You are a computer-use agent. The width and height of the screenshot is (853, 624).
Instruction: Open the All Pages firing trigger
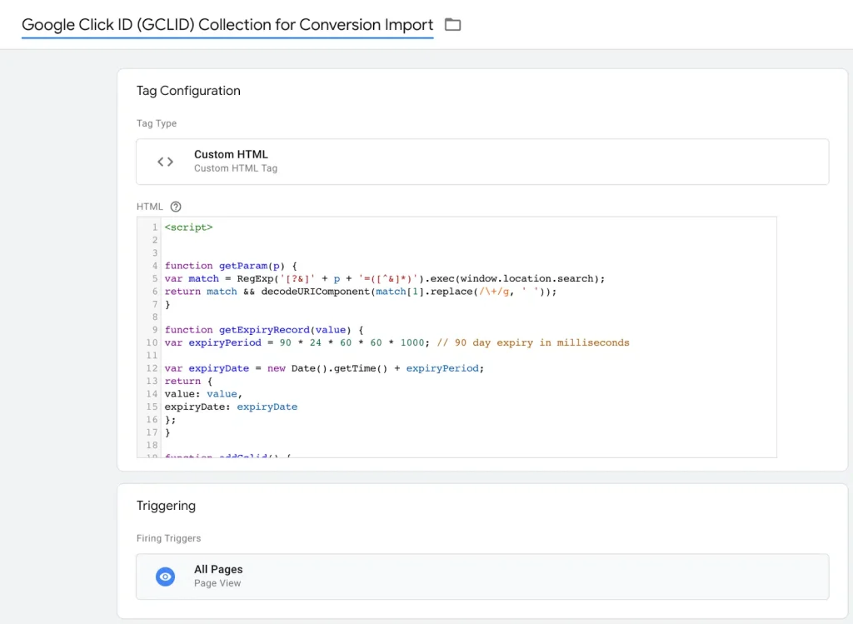(218, 570)
